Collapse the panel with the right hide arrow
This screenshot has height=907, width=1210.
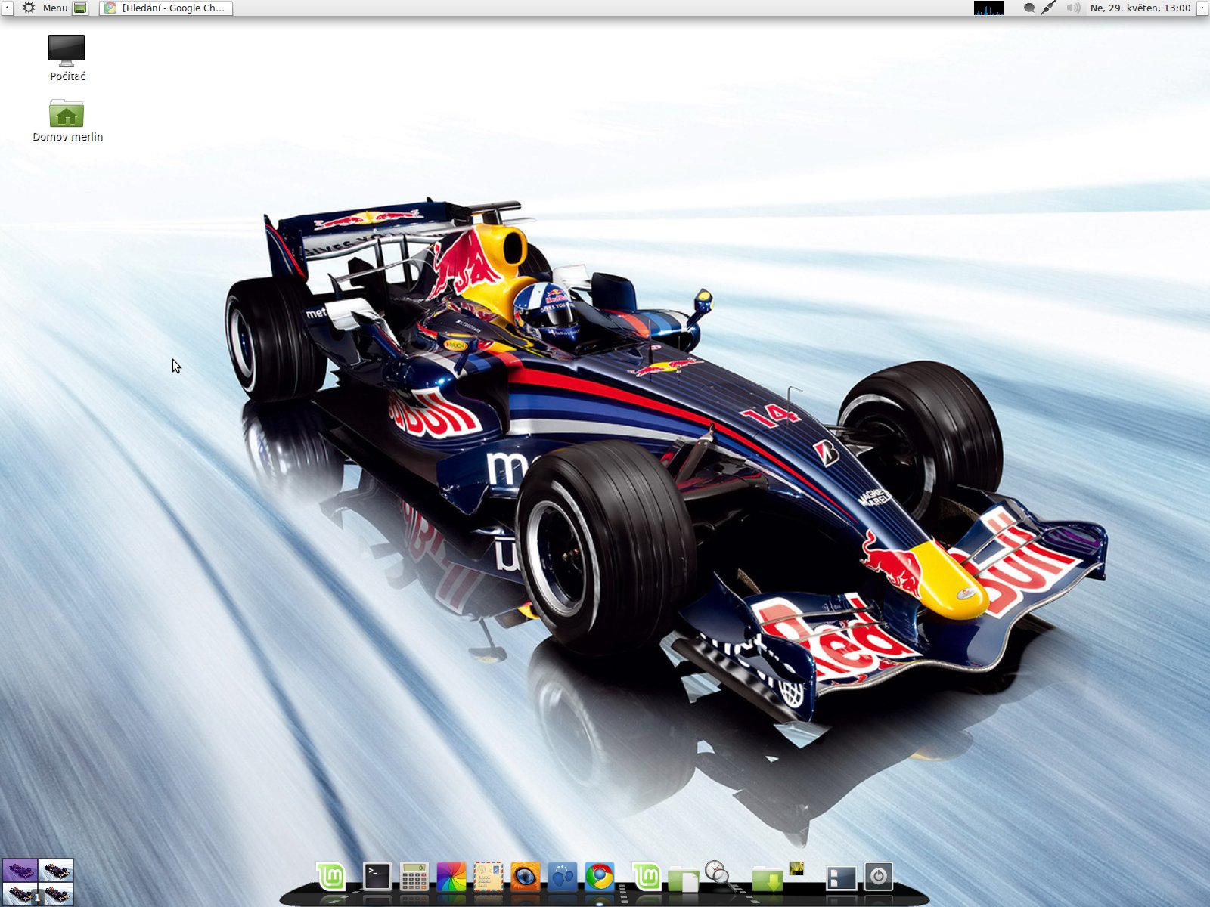pos(1202,8)
